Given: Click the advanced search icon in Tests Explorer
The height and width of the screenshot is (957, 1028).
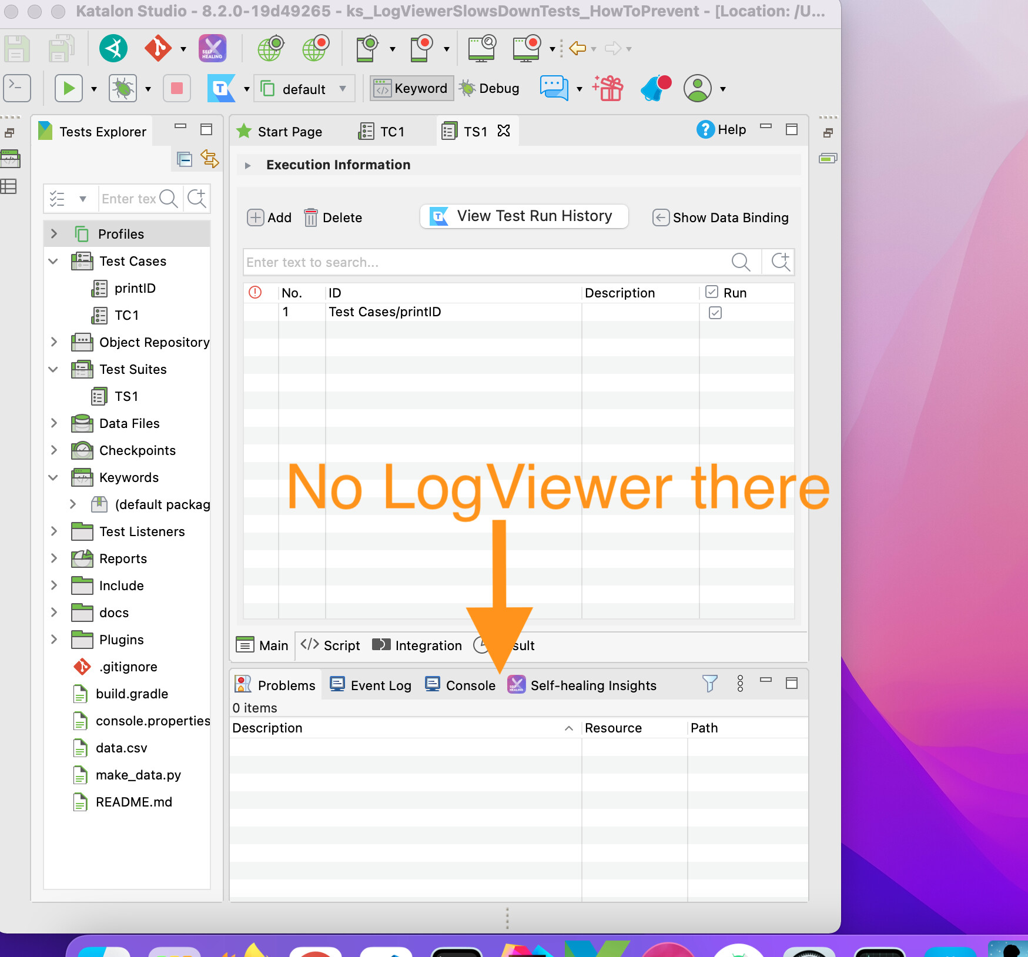Looking at the screenshot, I should click(197, 199).
